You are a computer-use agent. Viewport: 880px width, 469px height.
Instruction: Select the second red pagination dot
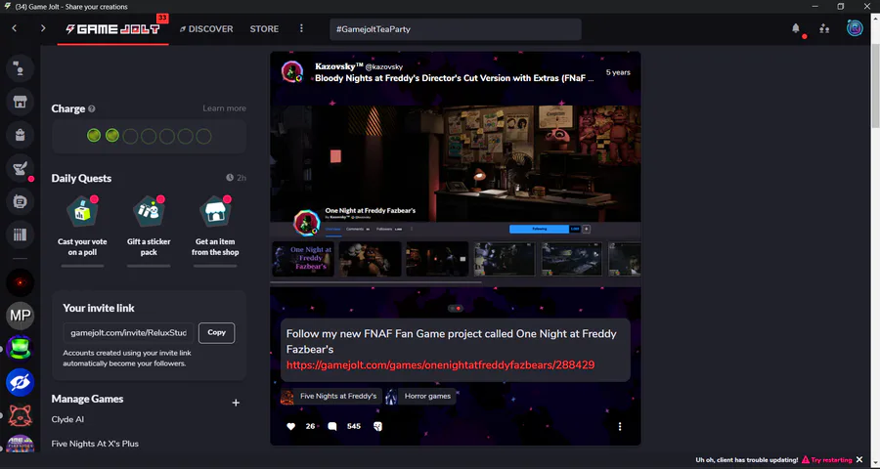(x=459, y=309)
